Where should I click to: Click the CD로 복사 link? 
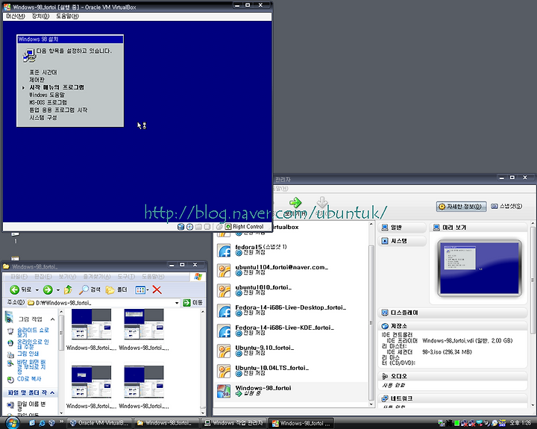pos(29,379)
